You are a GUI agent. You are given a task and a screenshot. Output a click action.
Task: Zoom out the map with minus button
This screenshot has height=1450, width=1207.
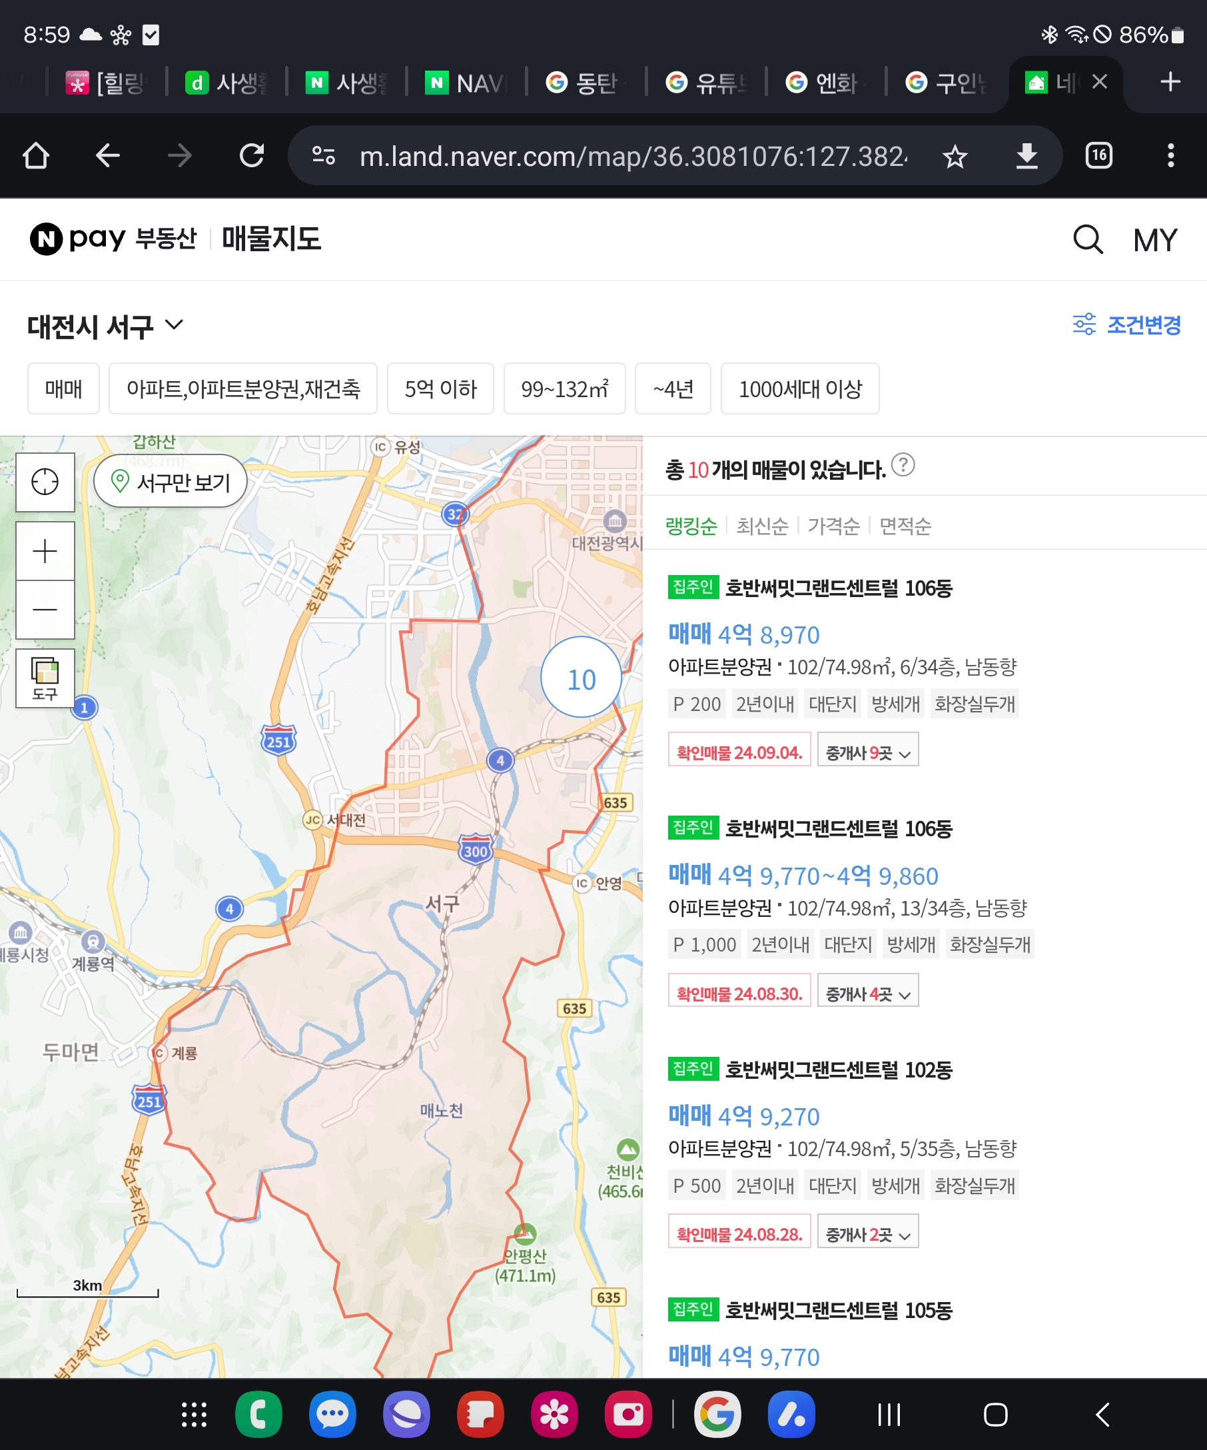point(45,609)
